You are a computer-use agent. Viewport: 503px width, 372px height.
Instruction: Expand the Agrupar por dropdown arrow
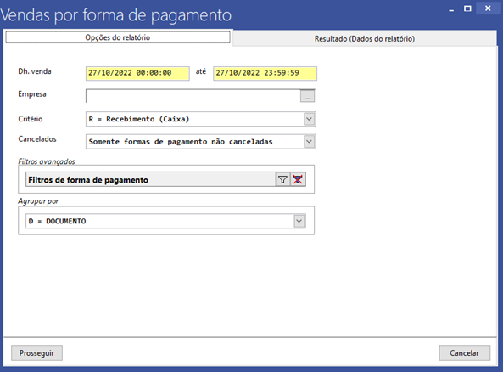(299, 221)
